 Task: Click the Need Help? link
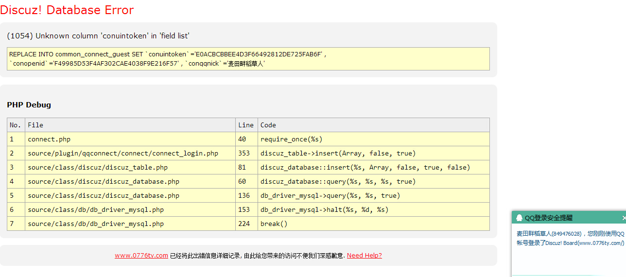pos(364,256)
